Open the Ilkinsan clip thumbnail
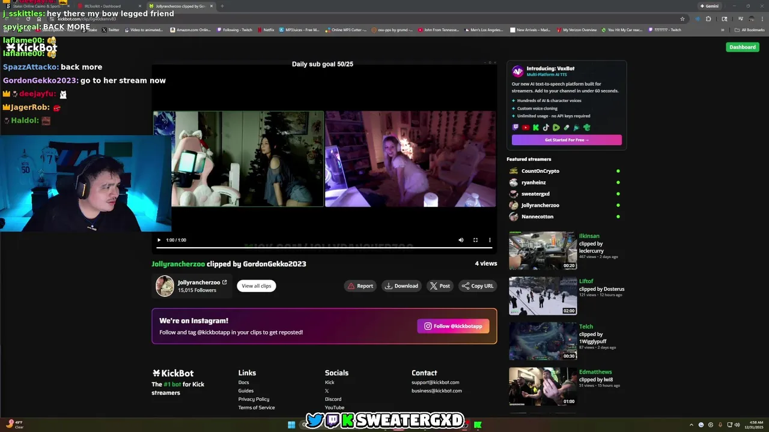 [x=543, y=251]
